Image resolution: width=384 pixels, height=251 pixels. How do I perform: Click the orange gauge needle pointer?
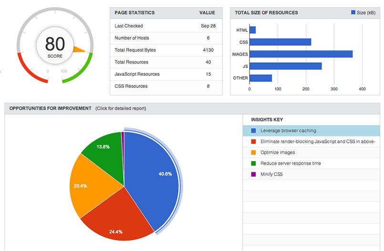pos(79,49)
